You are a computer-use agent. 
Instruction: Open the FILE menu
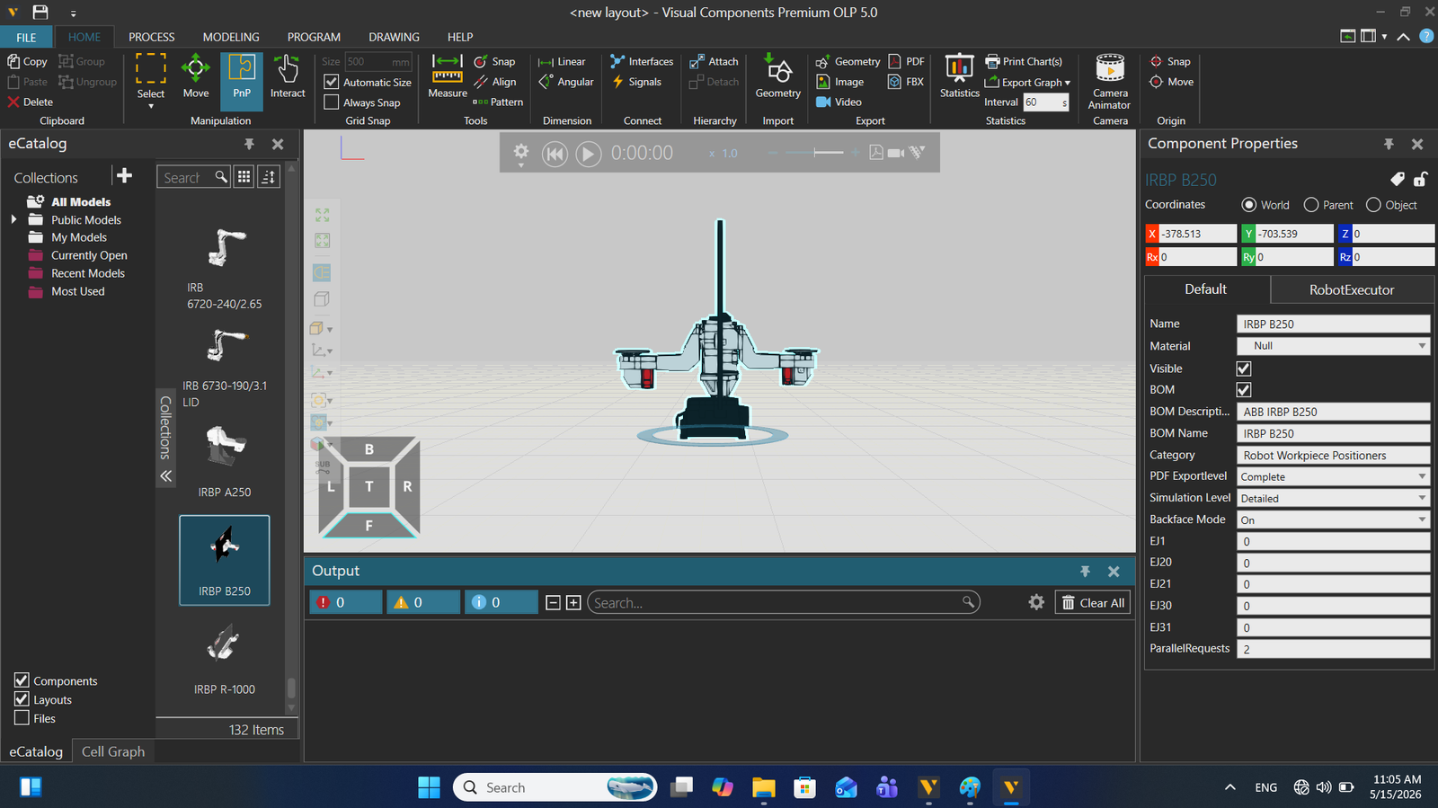[x=26, y=37]
